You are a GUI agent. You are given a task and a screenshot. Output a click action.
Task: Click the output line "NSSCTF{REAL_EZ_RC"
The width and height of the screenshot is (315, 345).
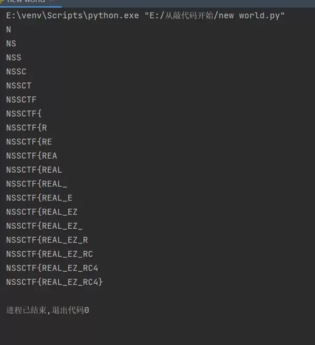click(x=49, y=254)
